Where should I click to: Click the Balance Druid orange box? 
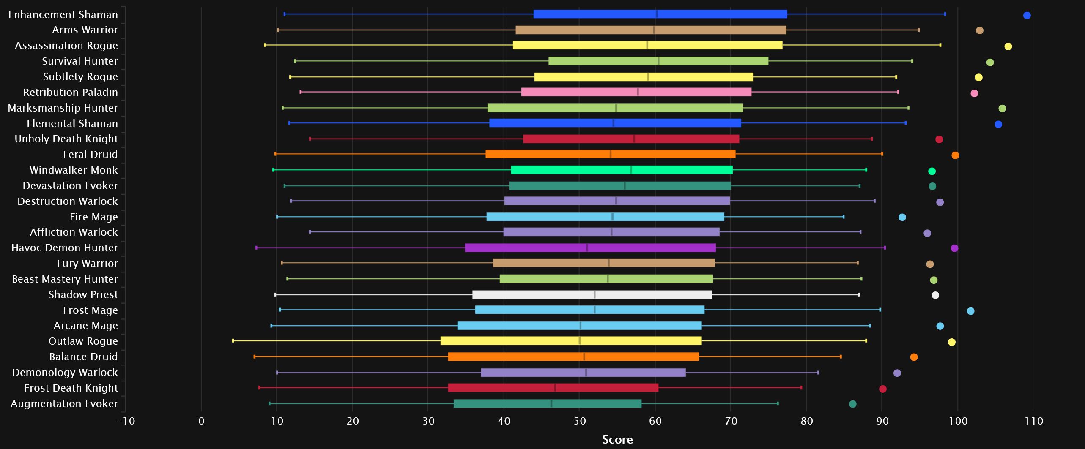pyautogui.click(x=573, y=357)
